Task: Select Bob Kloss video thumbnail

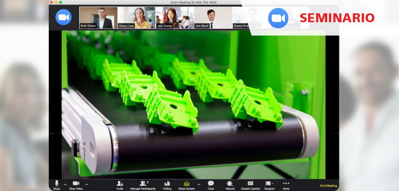Action: [x=98, y=18]
